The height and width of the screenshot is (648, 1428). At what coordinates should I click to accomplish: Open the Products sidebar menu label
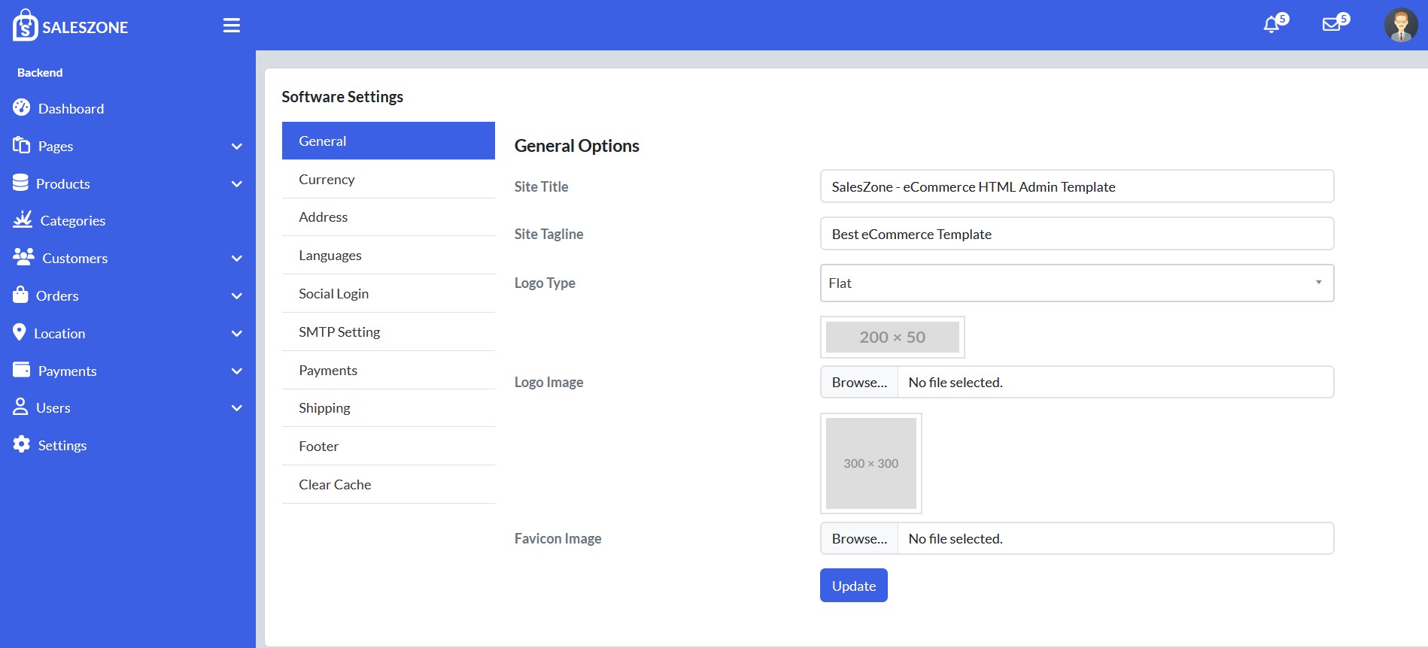tap(63, 183)
